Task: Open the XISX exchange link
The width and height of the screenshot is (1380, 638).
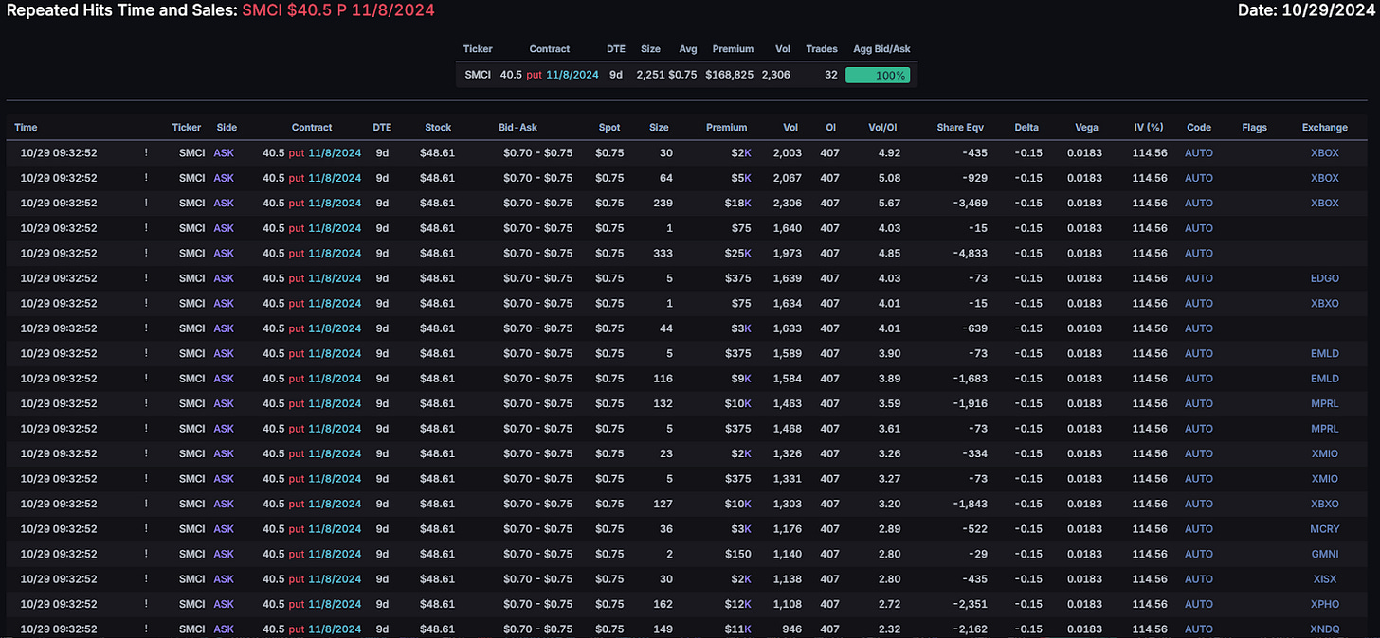Action: click(x=1324, y=579)
